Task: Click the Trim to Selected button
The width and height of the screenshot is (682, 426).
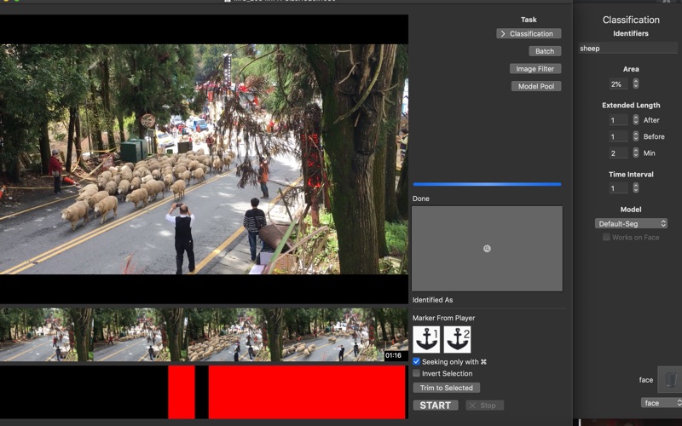Action: point(446,388)
